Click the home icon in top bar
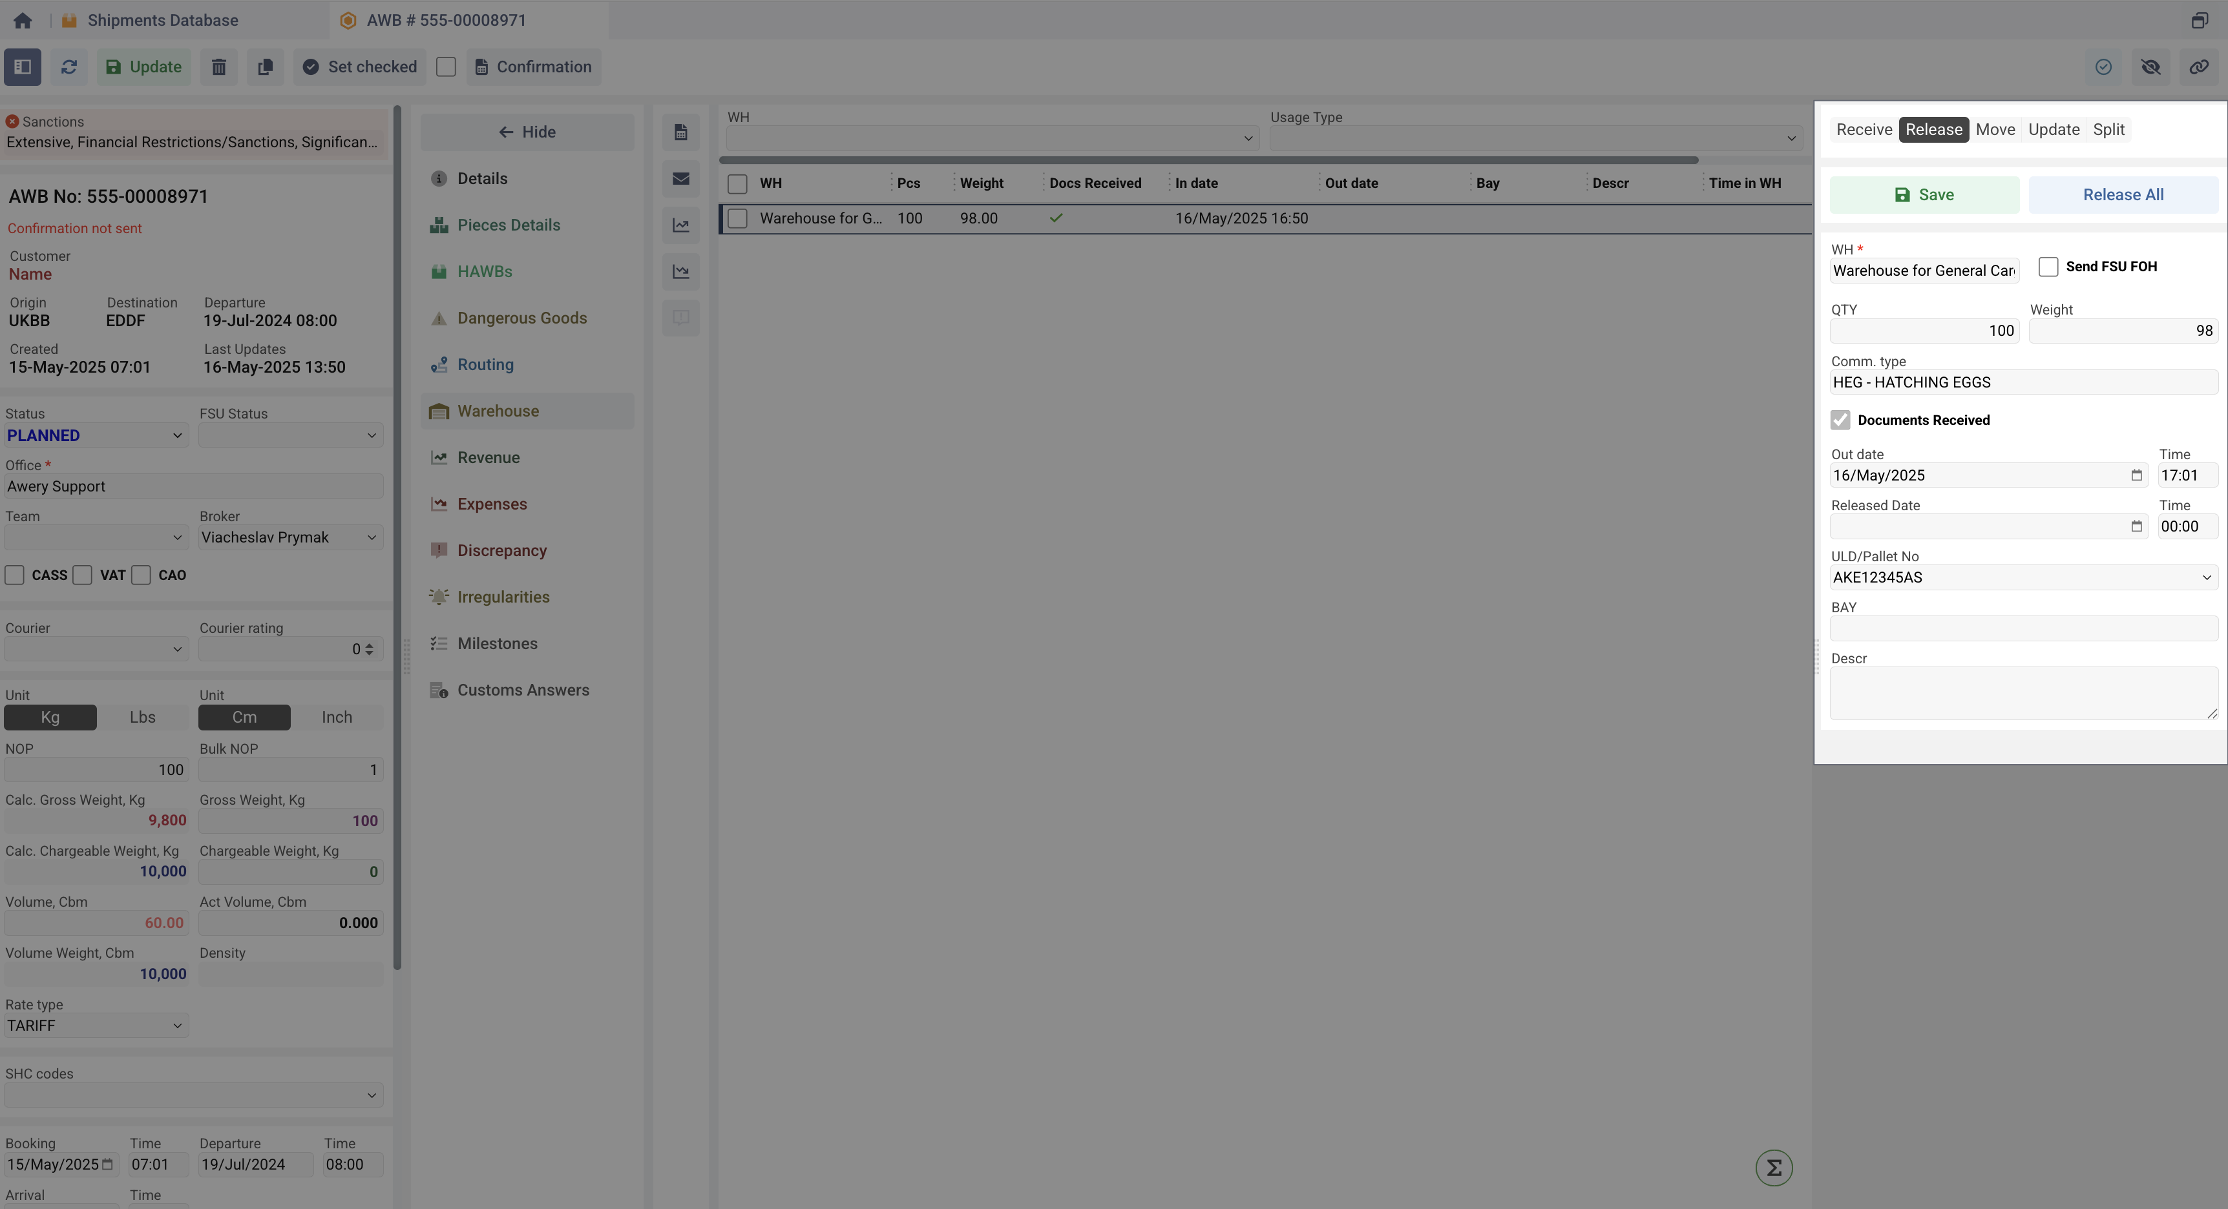The image size is (2228, 1209). pyautogui.click(x=23, y=20)
